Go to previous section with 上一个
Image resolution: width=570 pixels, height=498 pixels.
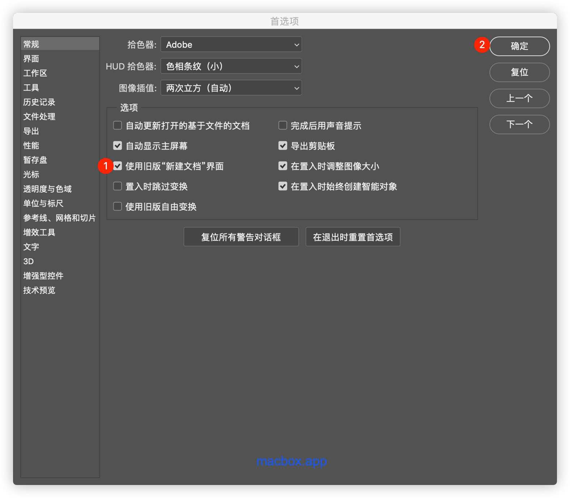click(x=519, y=98)
